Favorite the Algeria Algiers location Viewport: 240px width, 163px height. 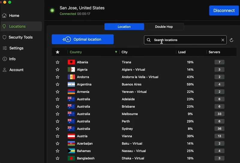(x=58, y=70)
